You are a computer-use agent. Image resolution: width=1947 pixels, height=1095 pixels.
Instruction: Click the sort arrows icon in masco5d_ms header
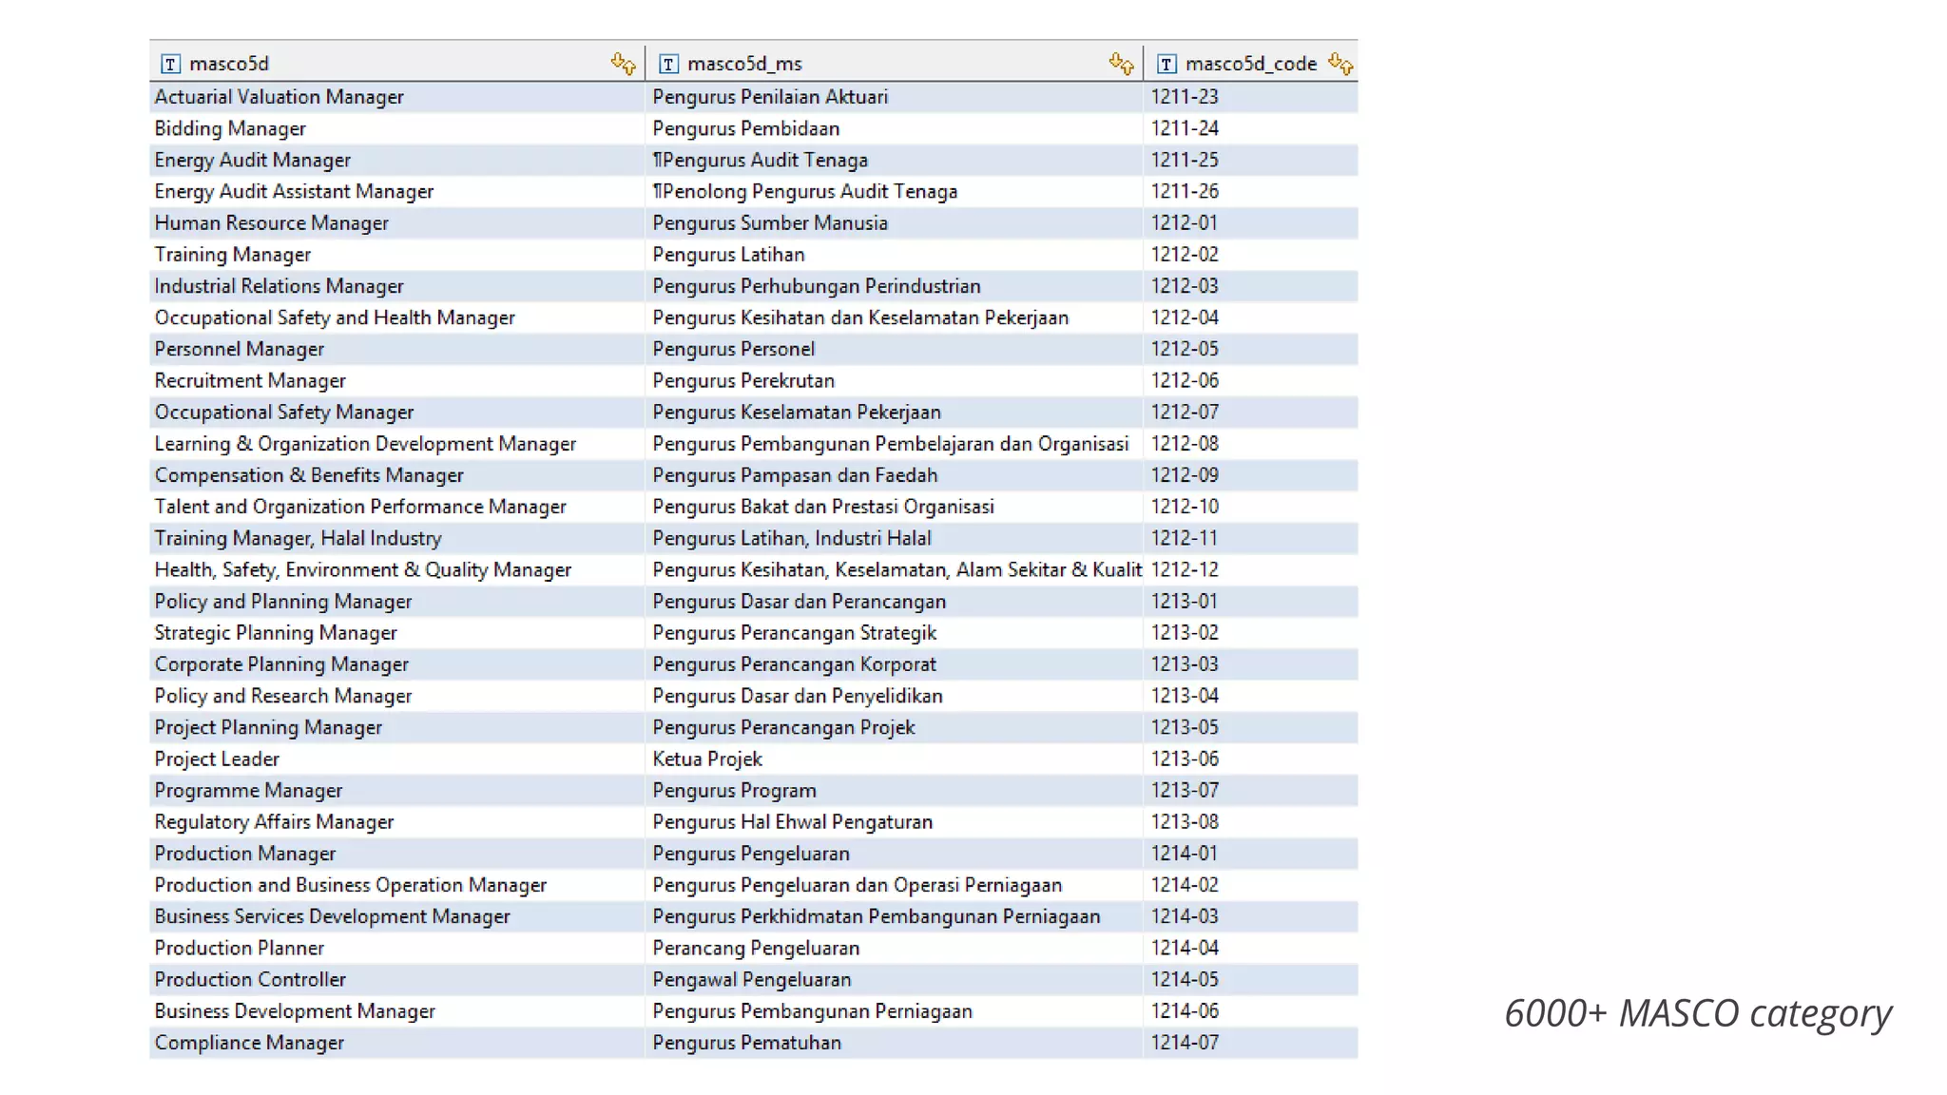click(x=1121, y=64)
